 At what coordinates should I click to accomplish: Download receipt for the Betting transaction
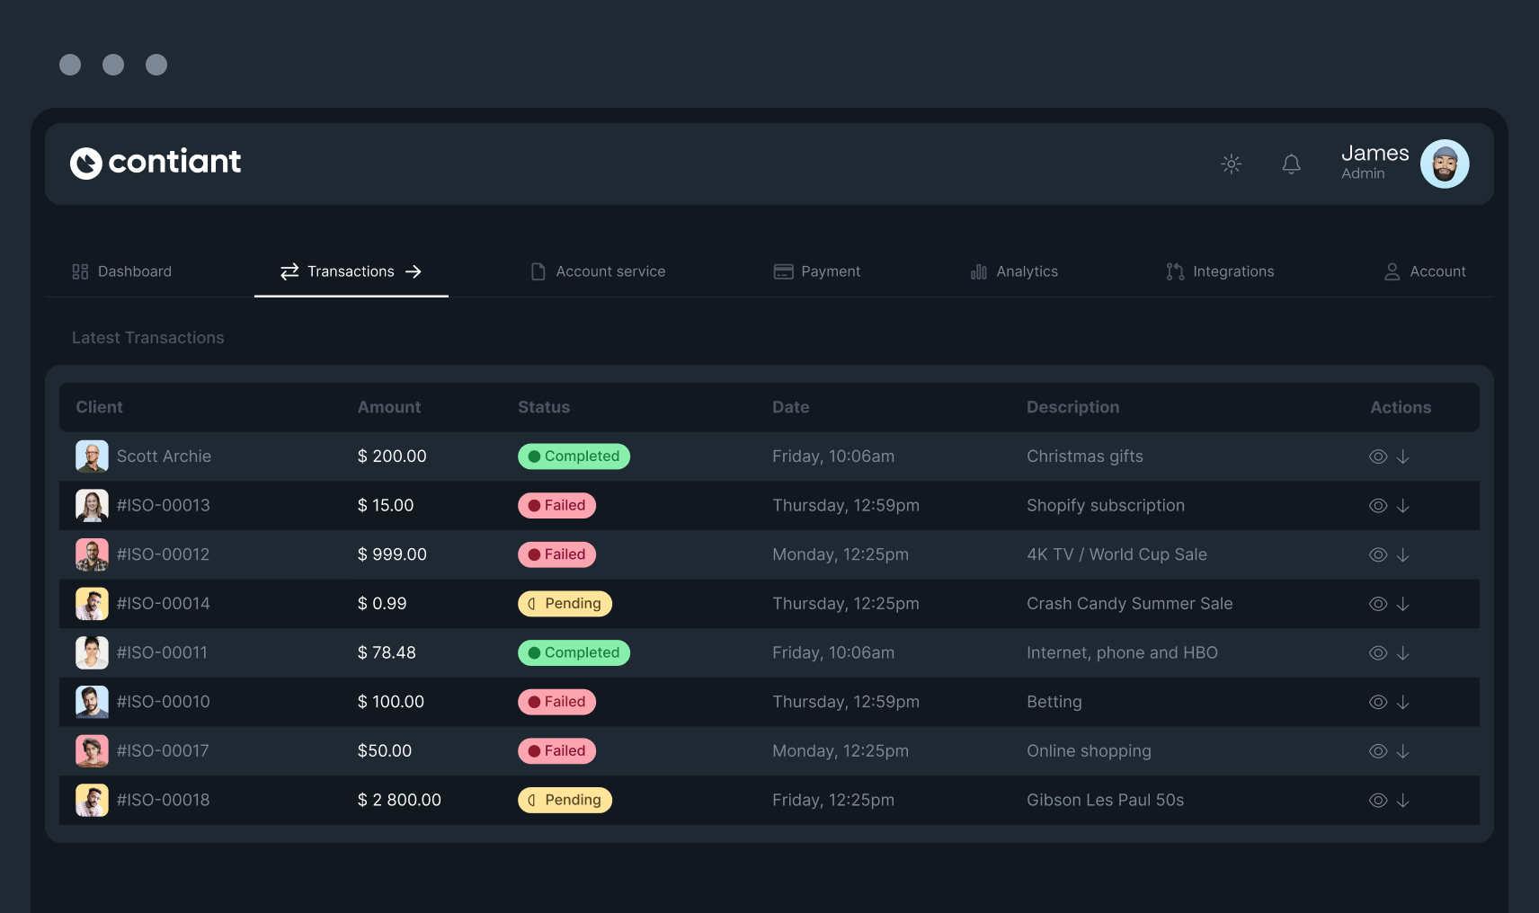[x=1403, y=702]
